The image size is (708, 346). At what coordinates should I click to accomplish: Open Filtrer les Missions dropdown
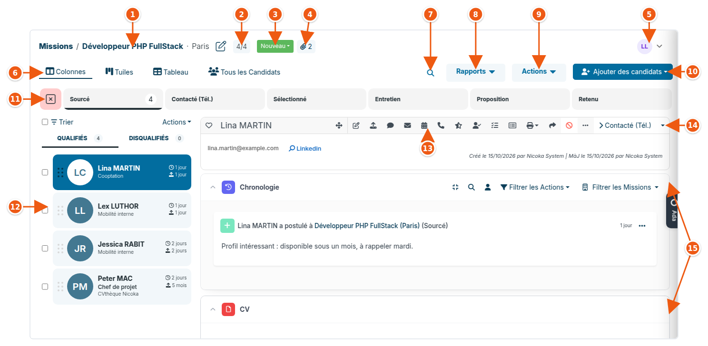click(x=620, y=187)
